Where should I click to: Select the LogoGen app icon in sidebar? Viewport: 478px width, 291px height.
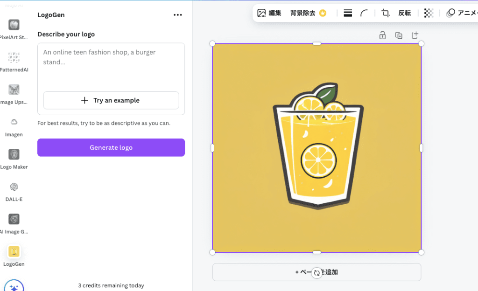[x=14, y=252]
